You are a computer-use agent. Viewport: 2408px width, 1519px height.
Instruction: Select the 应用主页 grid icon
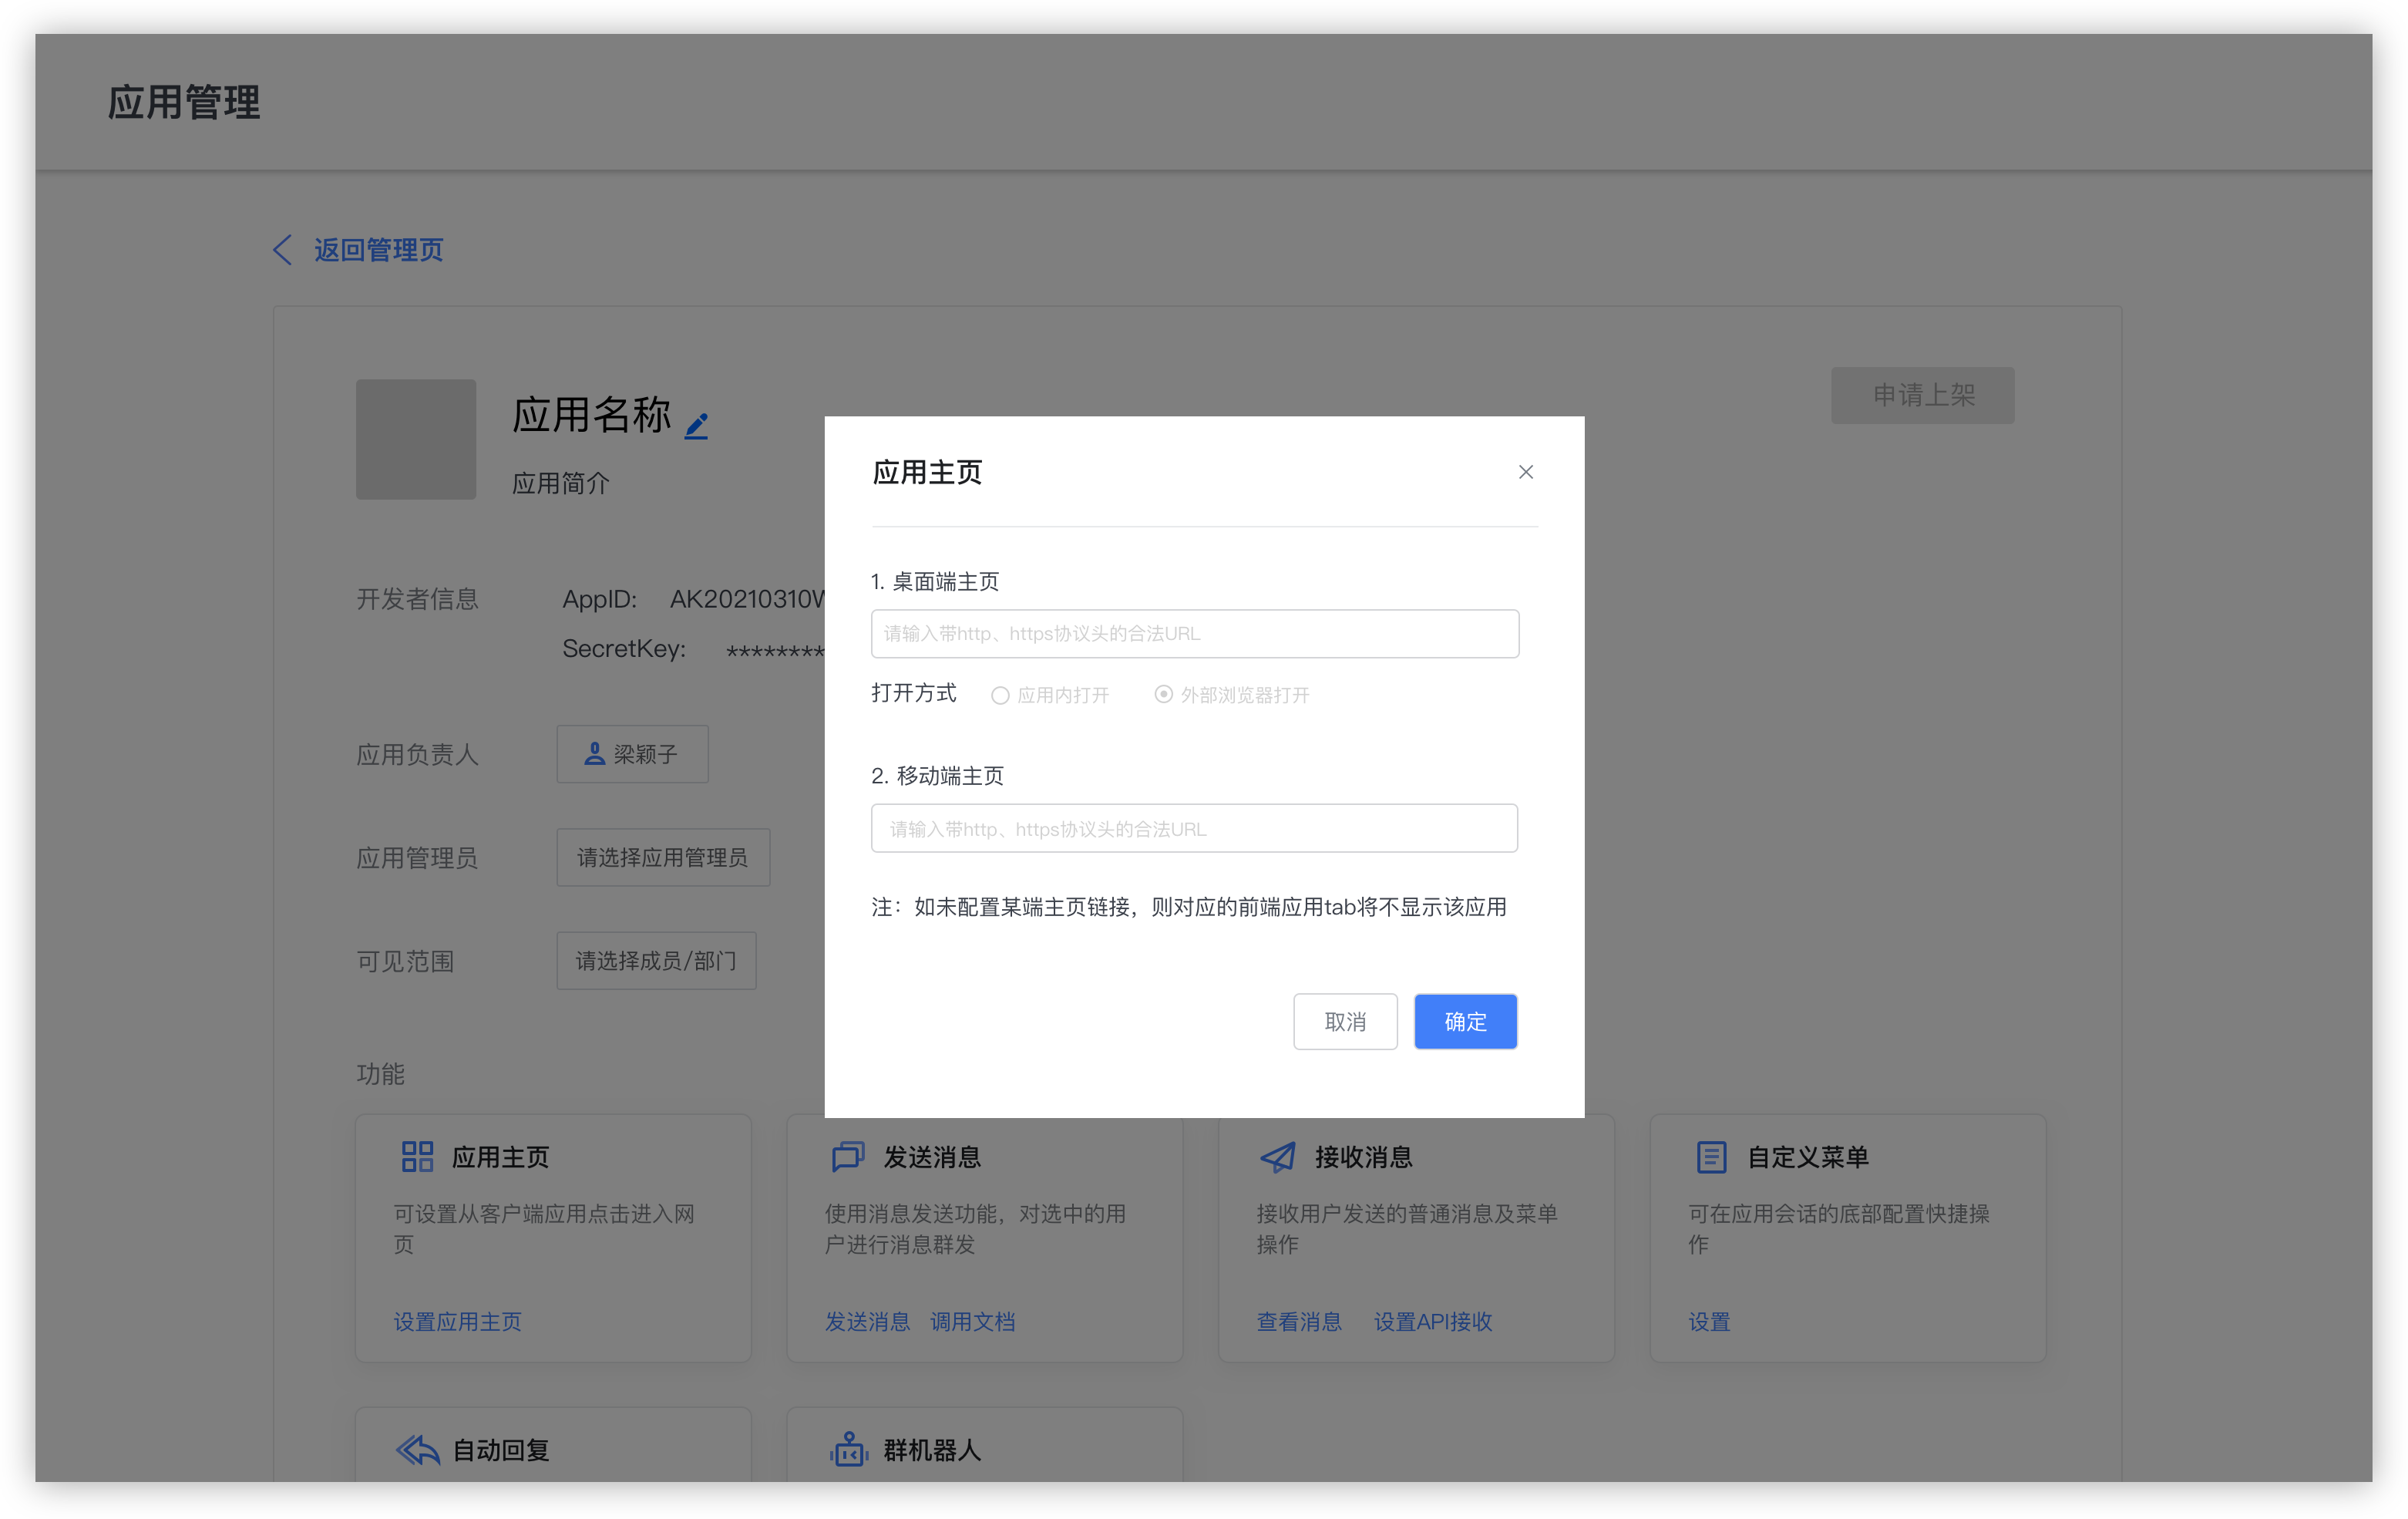click(x=416, y=1156)
